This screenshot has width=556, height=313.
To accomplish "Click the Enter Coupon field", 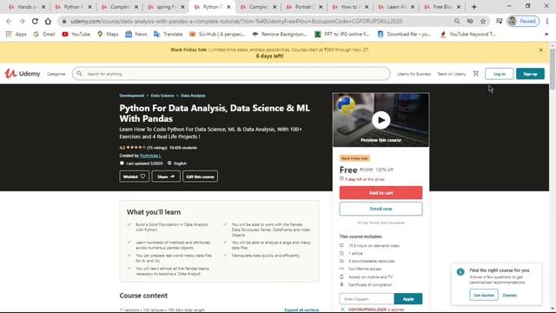I will (x=367, y=299).
